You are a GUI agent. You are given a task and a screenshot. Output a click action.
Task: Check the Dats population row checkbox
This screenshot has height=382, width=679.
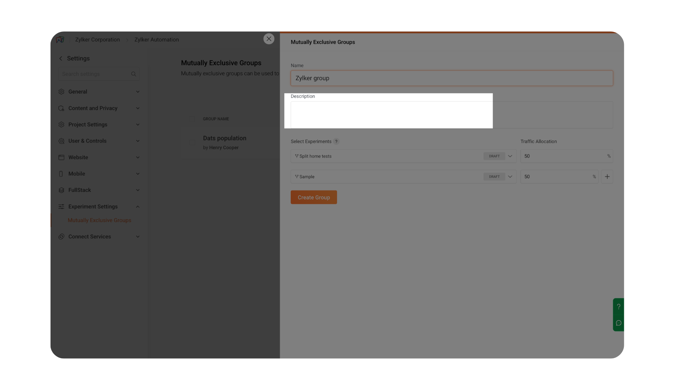click(x=192, y=143)
